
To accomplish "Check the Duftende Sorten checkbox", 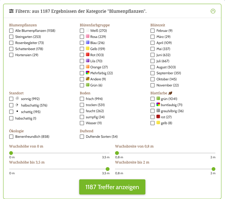I will pyautogui.click(x=82, y=137).
